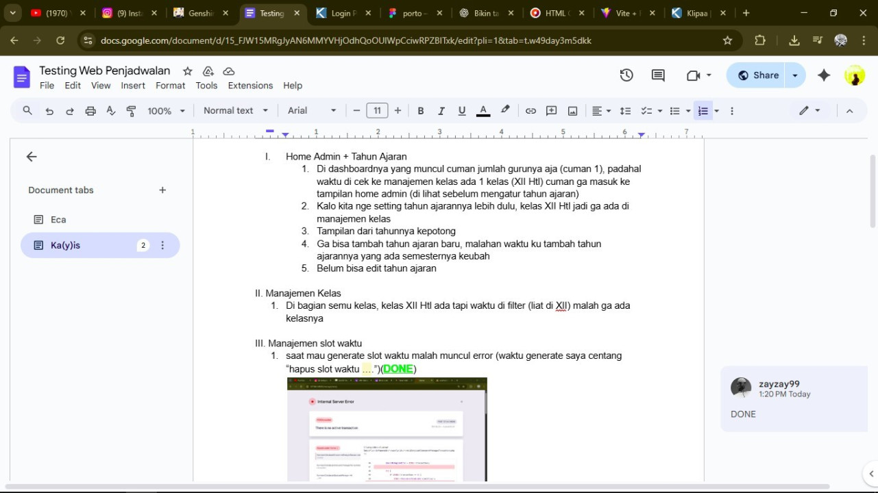The width and height of the screenshot is (878, 493).
Task: Click the Print icon in toolbar
Action: click(90, 111)
